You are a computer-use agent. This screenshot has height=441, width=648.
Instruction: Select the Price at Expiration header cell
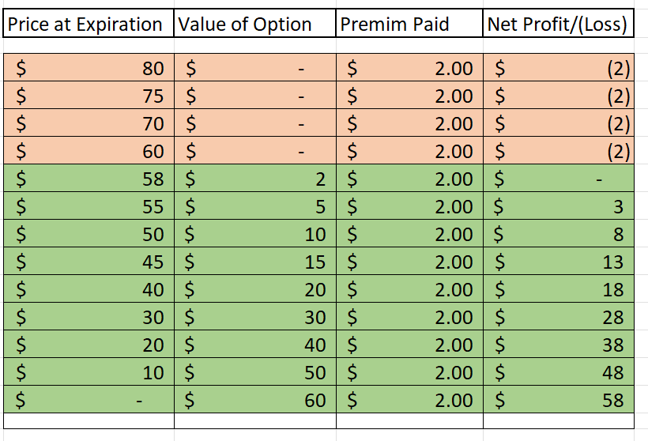[87, 24]
